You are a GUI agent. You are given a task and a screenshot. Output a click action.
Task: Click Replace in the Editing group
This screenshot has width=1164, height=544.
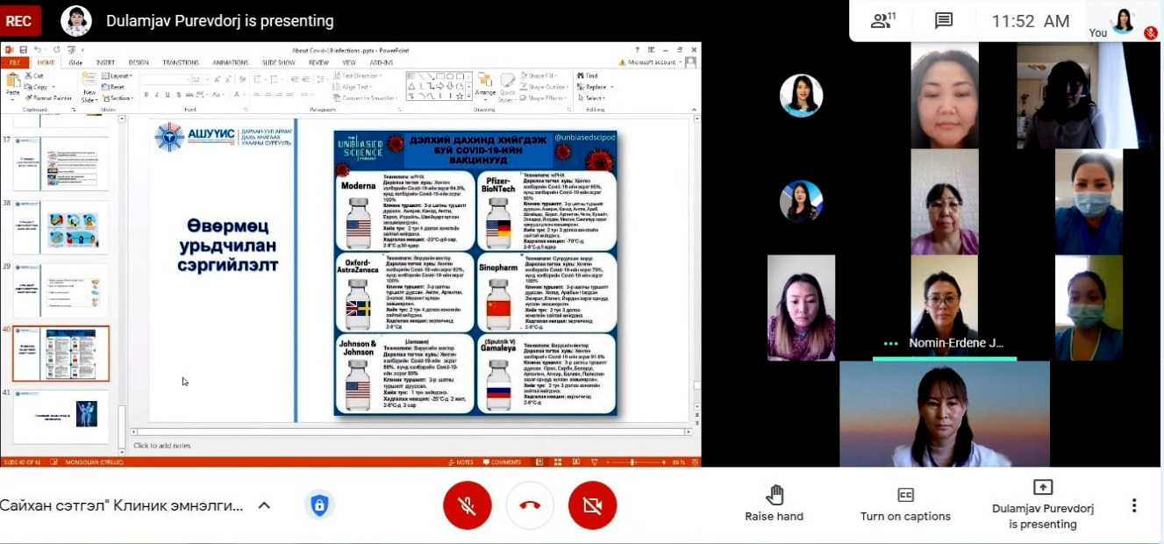[x=594, y=87]
